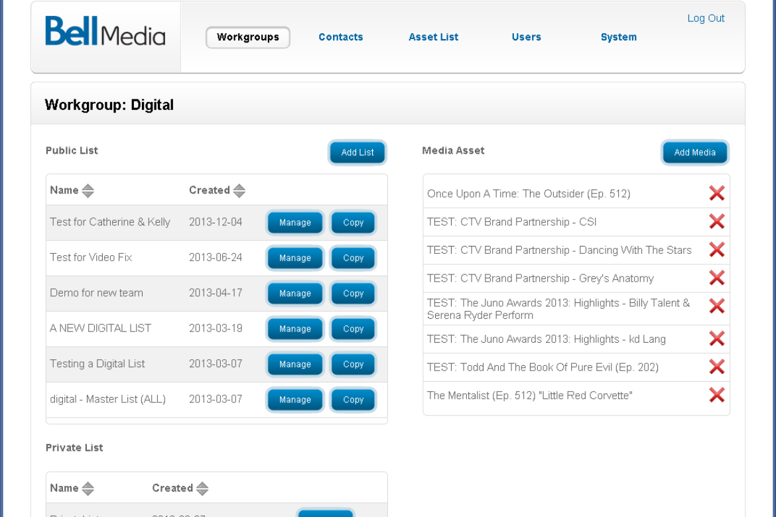Copy A NEW DIGITAL LIST
The height and width of the screenshot is (517, 776).
click(353, 329)
